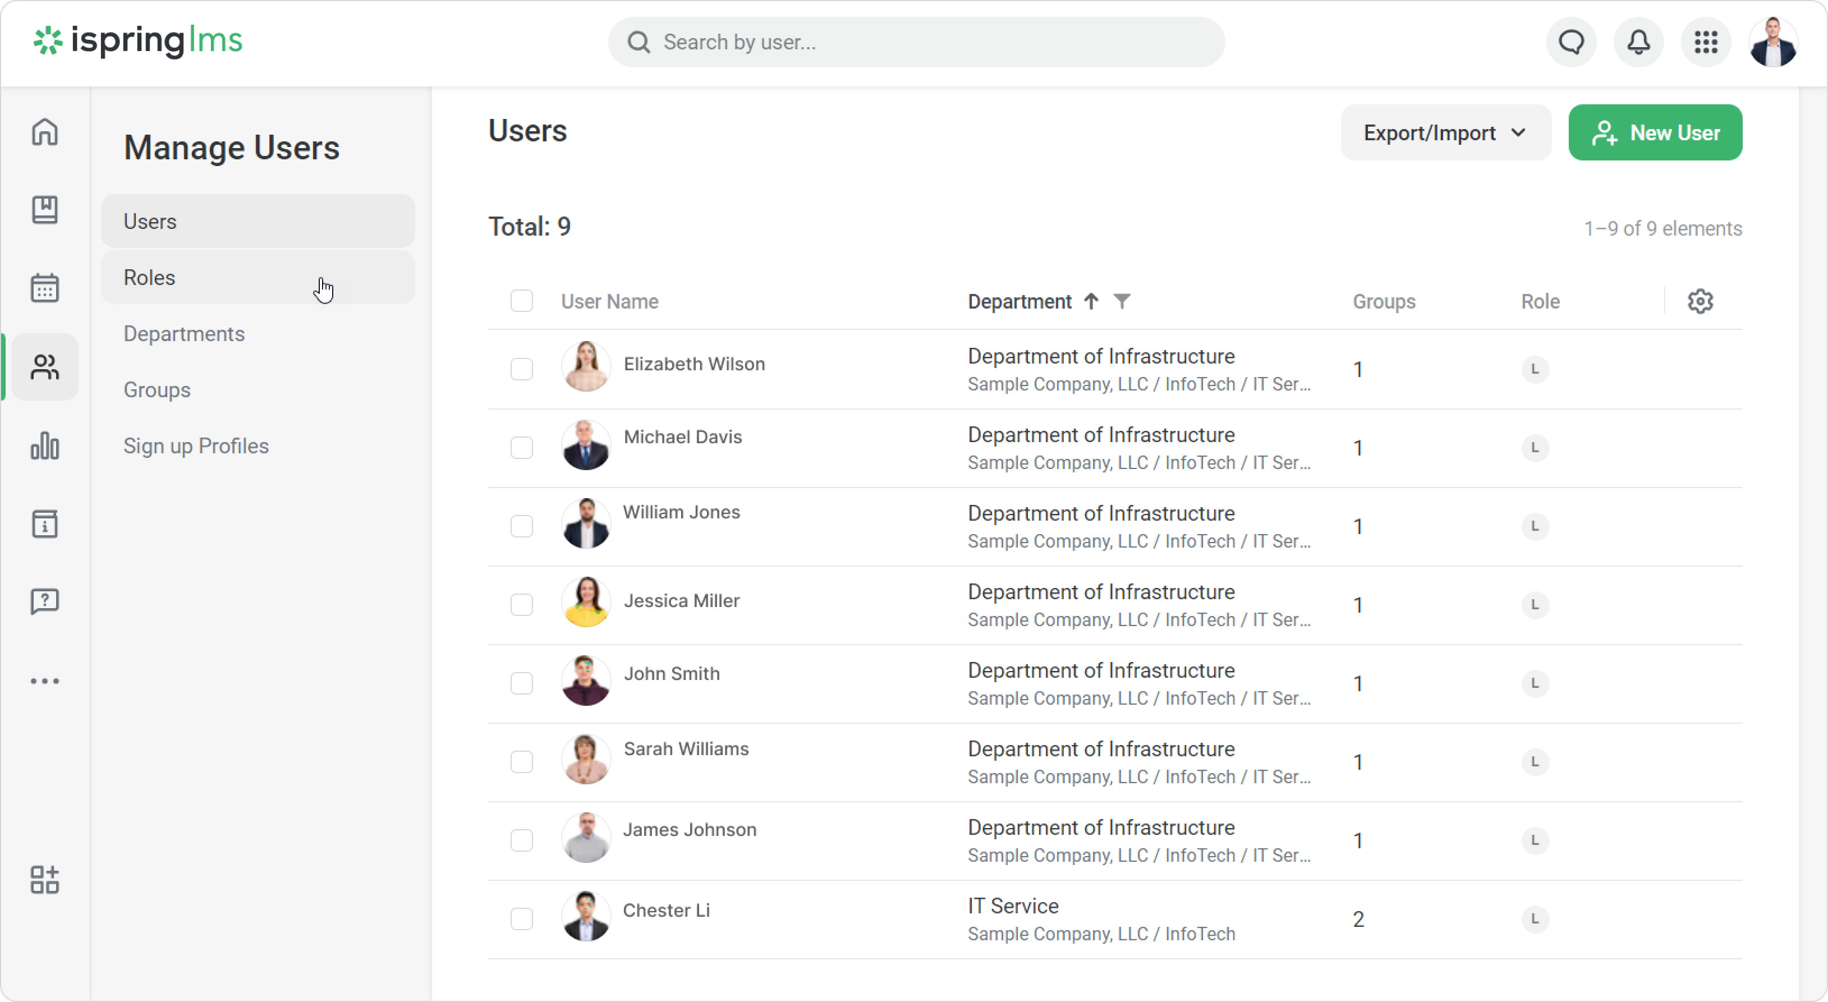Go to the Departments section
This screenshot has height=1002, width=1828.
[x=184, y=333]
